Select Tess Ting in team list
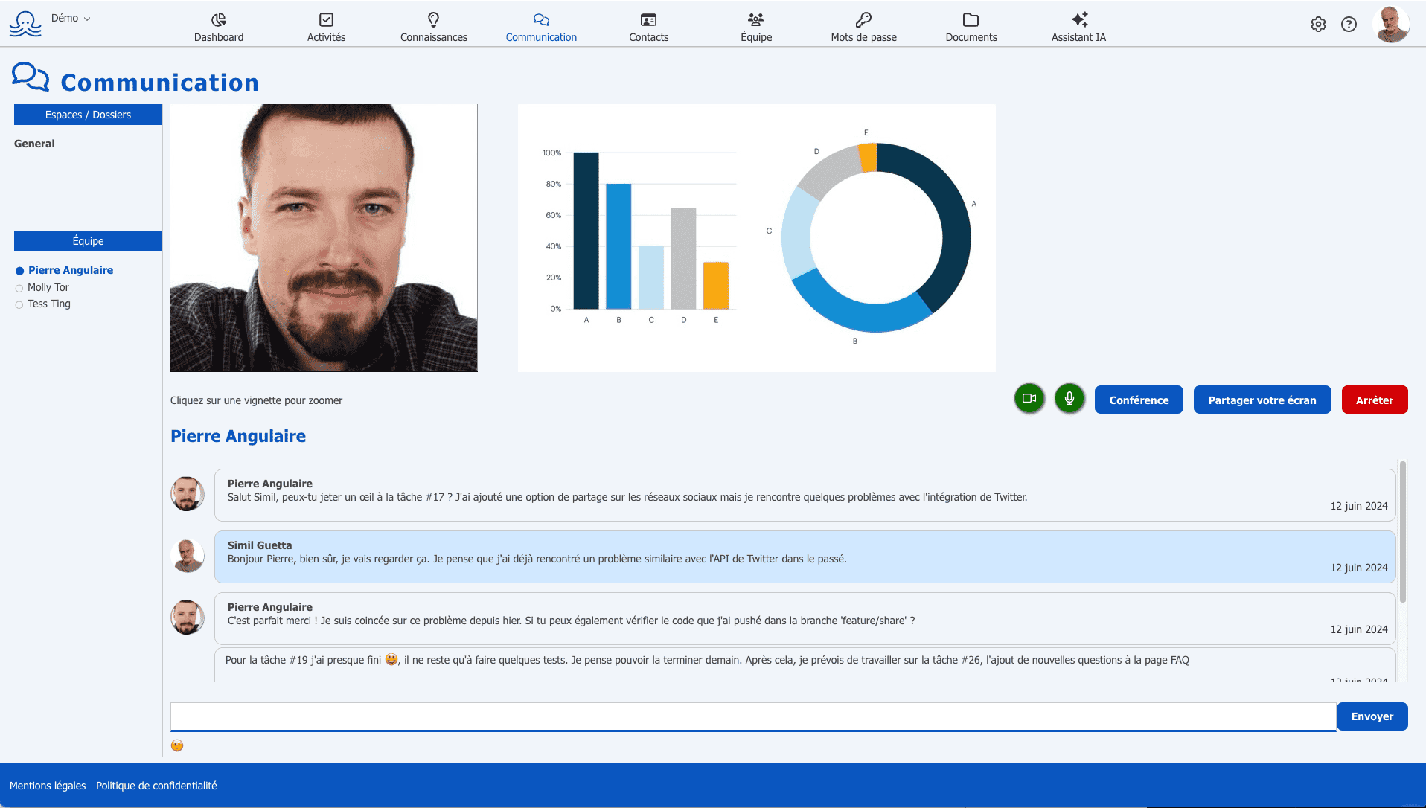This screenshot has height=808, width=1426. [x=49, y=304]
